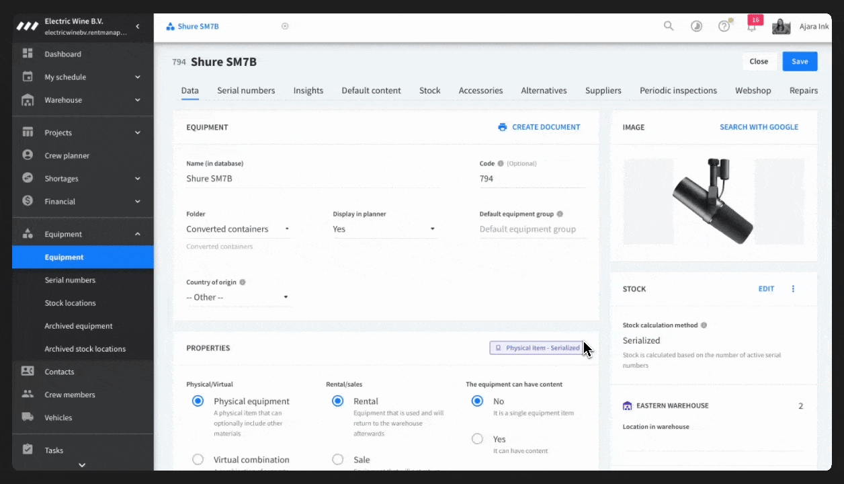Click the Rentman logo icon

pos(28,26)
